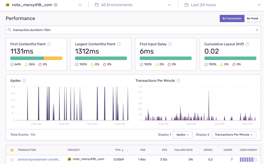The image size is (264, 164).
Task: Click help icon next to First Input Delay
Action: [x=169, y=44]
